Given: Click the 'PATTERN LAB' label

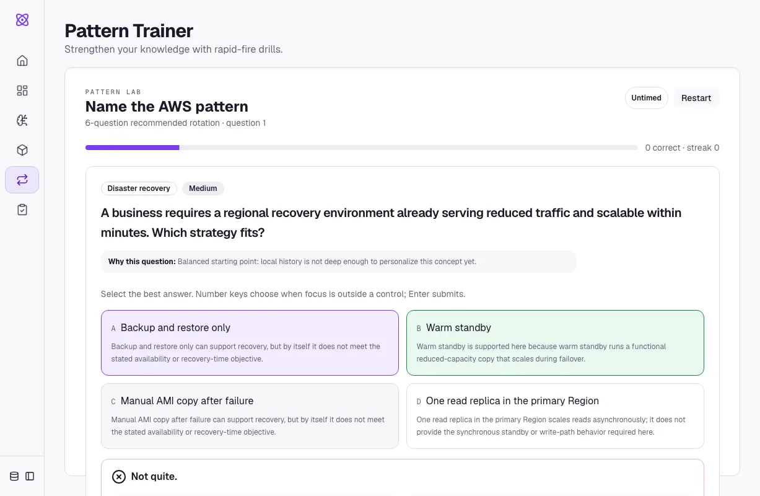Looking at the screenshot, I should [x=113, y=92].
